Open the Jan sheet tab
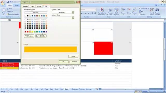The width and height of the screenshot is (166, 93). 12,89
